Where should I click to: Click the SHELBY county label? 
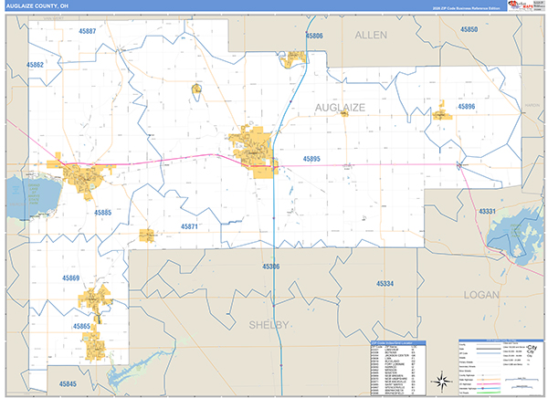269,325
